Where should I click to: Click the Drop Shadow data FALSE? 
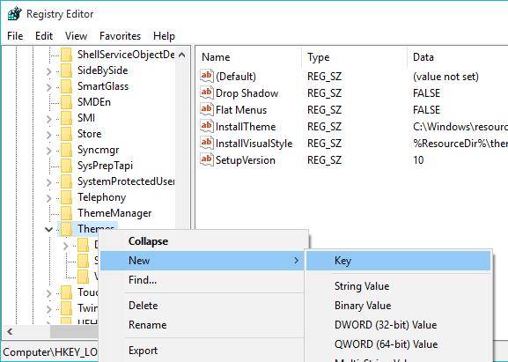[426, 93]
